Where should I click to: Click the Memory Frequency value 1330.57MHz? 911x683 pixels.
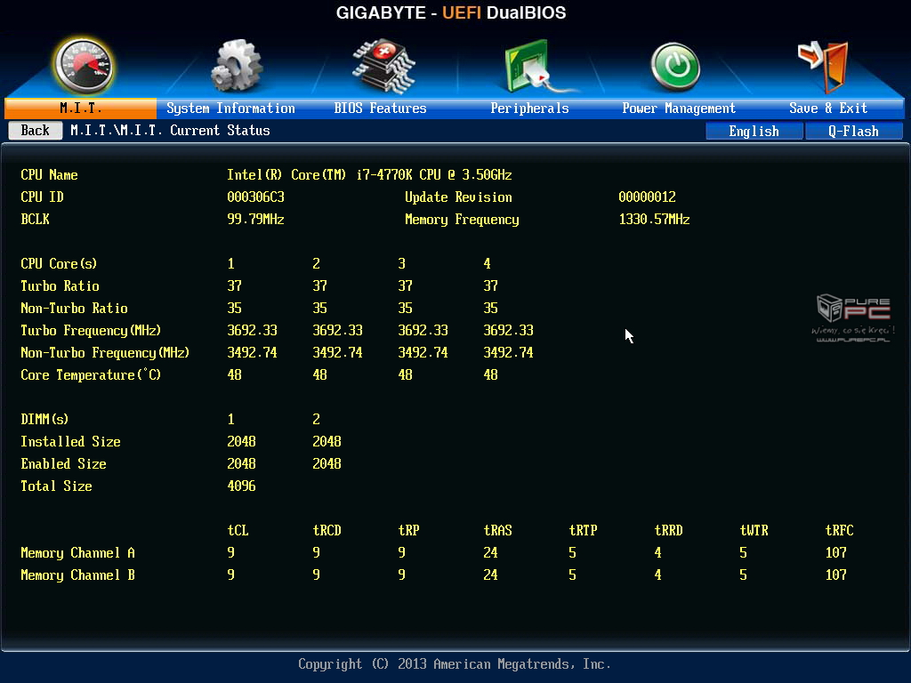click(x=654, y=220)
